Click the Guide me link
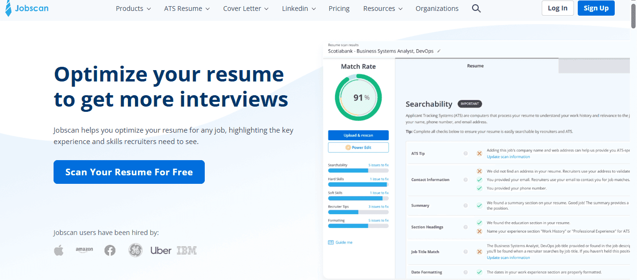Screen dimensions: 637x280 344,242
